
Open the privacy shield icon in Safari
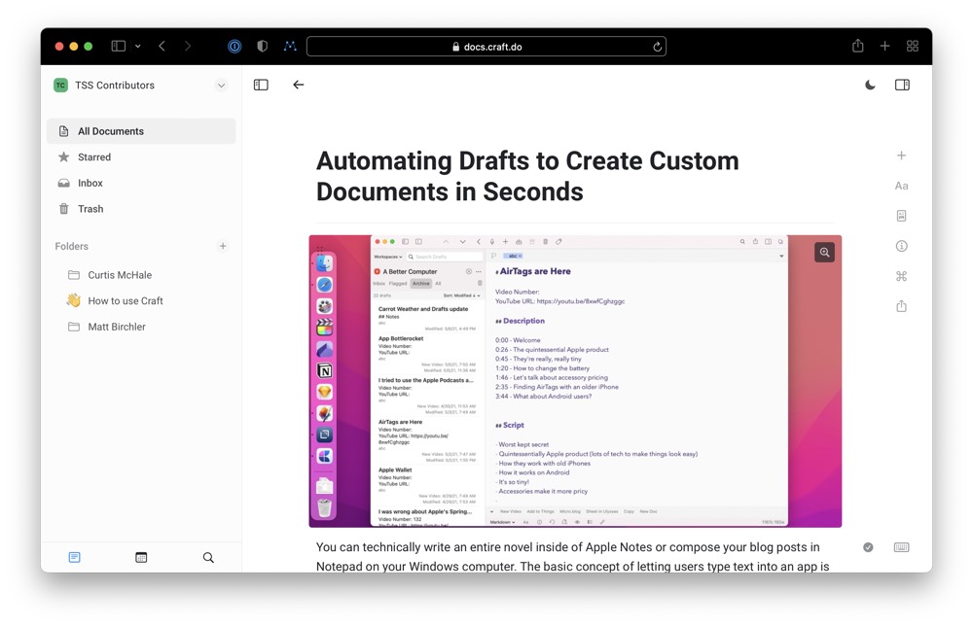point(263,46)
